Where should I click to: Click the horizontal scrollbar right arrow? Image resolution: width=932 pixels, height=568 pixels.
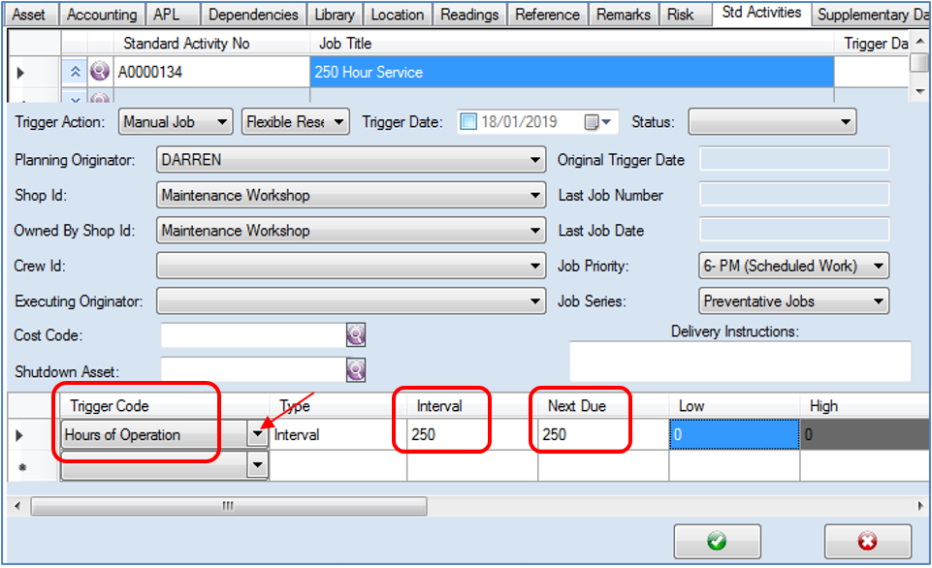(920, 506)
